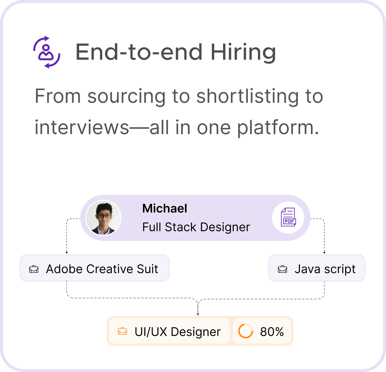The width and height of the screenshot is (386, 372).
Task: Click the From sourcing to shortlisting description
Action: 179,96
